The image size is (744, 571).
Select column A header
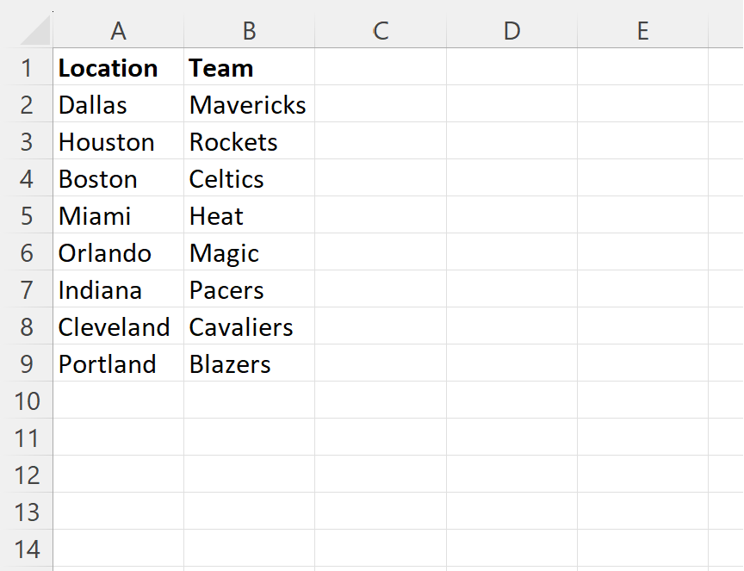pos(119,31)
